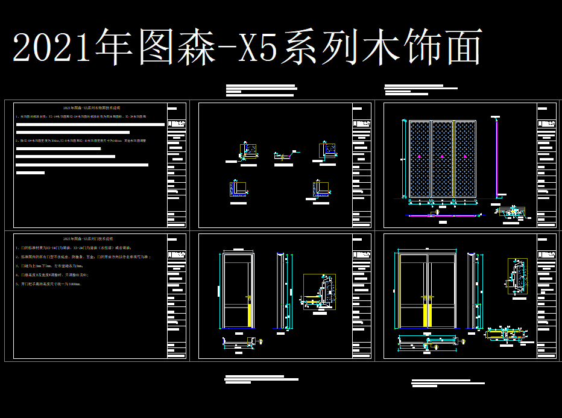Click title block logo on veneer technical notes sheet
Viewport: 562px width, 418px height.
click(x=177, y=124)
